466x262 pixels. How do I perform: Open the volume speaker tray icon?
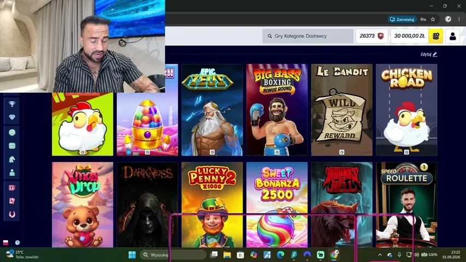click(x=416, y=254)
